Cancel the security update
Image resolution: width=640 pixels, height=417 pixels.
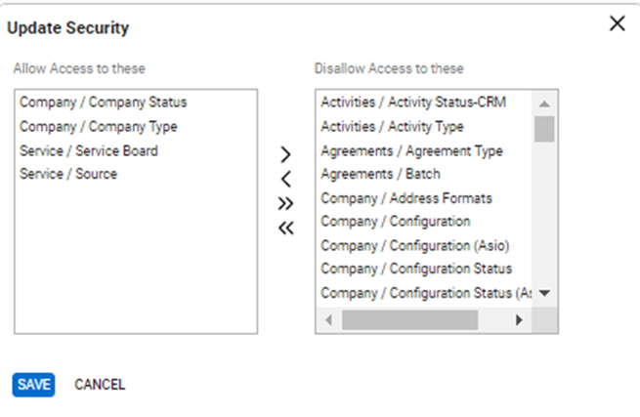click(100, 385)
